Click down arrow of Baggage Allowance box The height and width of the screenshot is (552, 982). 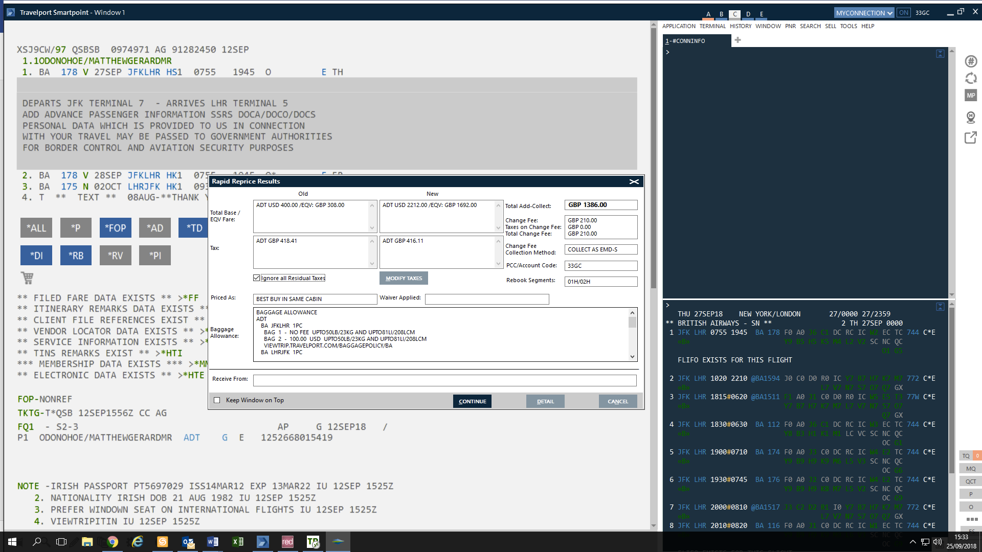(633, 357)
